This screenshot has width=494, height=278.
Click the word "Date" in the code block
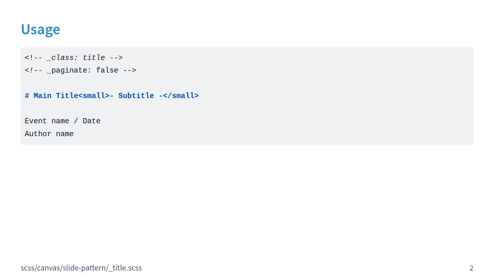(x=91, y=121)
